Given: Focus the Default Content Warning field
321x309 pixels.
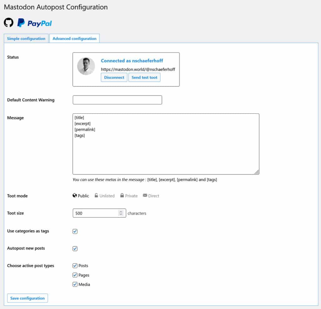Looking at the screenshot, I should [x=117, y=100].
